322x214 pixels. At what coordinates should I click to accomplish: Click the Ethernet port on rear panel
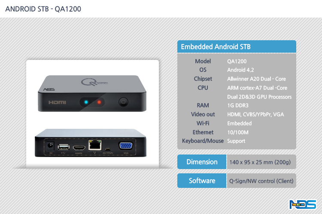tap(95, 145)
